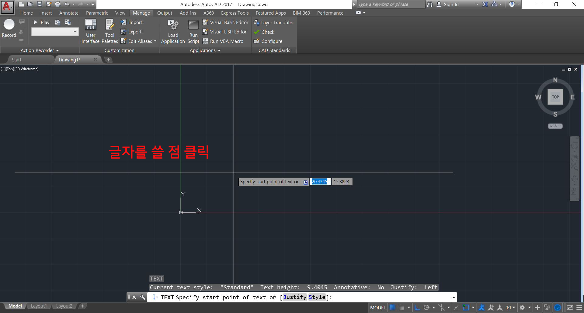Click the X coordinate dynamic input field
The image size is (584, 313).
coord(320,181)
